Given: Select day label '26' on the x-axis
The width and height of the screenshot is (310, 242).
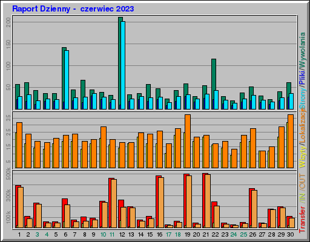Looking at the screenshot, I should (x=252, y=234).
